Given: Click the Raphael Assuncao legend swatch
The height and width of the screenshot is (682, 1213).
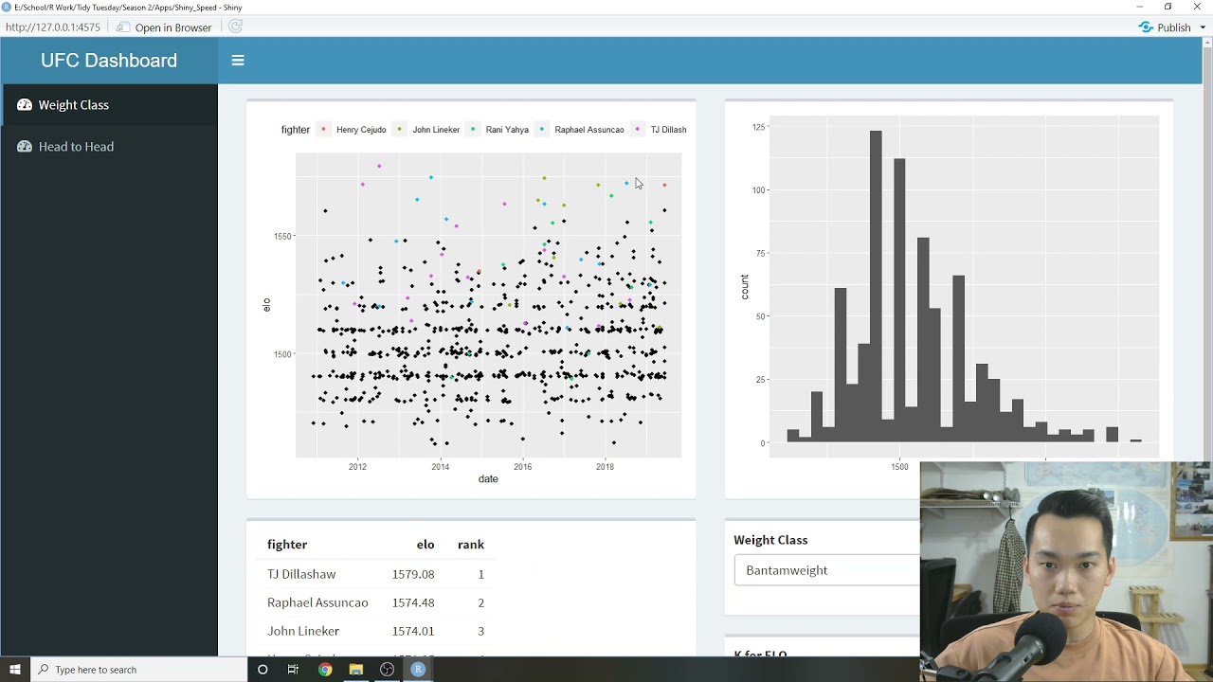Looking at the screenshot, I should click(x=542, y=130).
